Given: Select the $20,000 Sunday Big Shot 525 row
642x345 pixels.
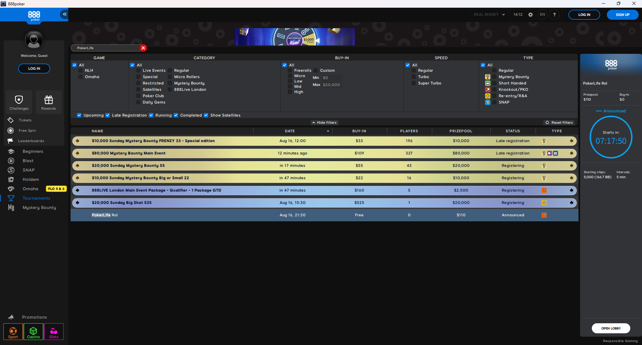Looking at the screenshot, I should (x=324, y=203).
